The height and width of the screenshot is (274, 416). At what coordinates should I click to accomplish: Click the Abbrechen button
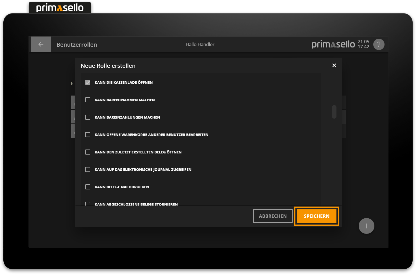pos(273,216)
